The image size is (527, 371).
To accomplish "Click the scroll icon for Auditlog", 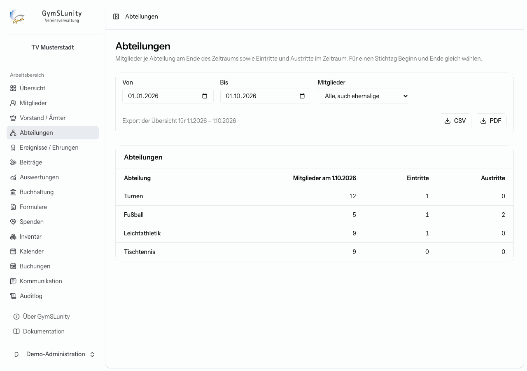I will coord(13,296).
